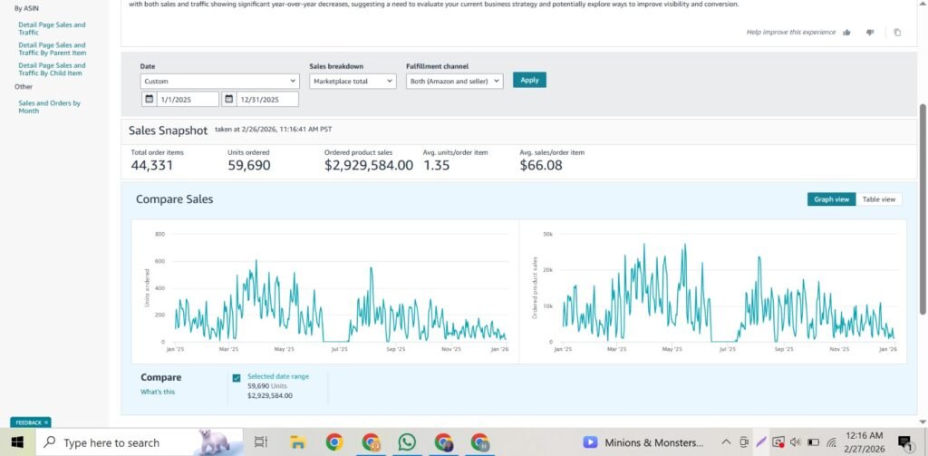Open the end date calendar icon
The width and height of the screenshot is (928, 456).
tap(229, 99)
